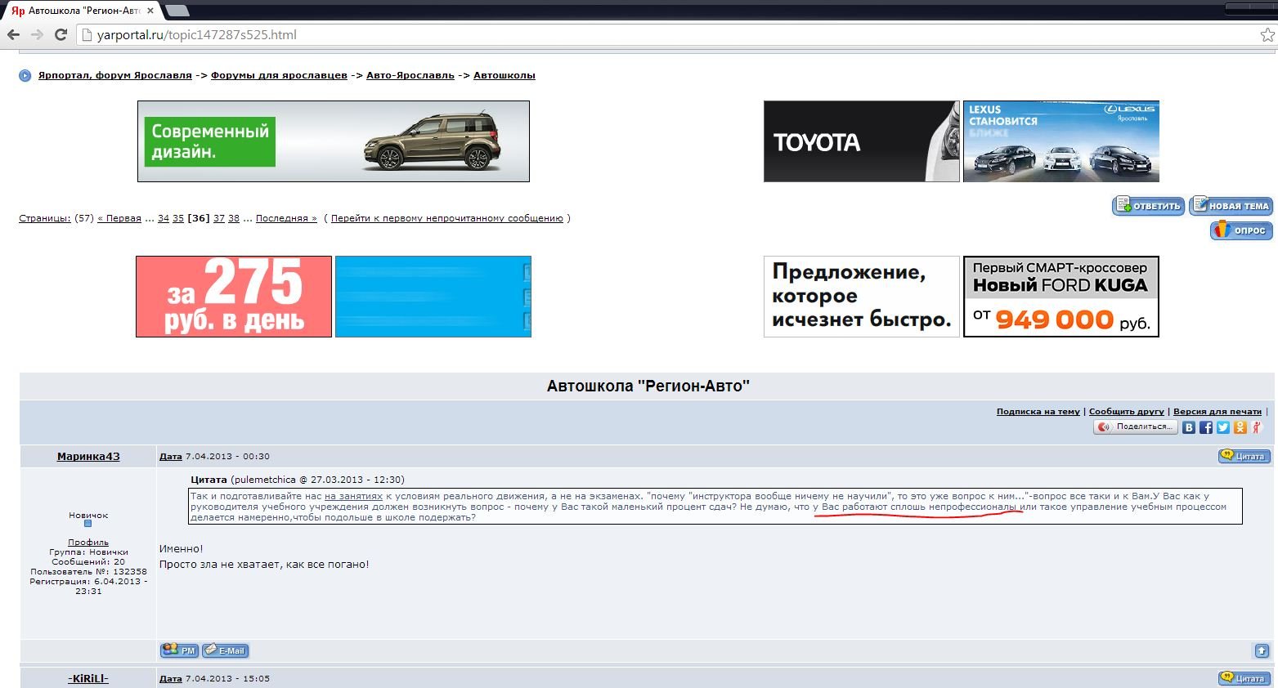Send a PM to Маринка43
The height and width of the screenshot is (688, 1278).
tap(179, 650)
